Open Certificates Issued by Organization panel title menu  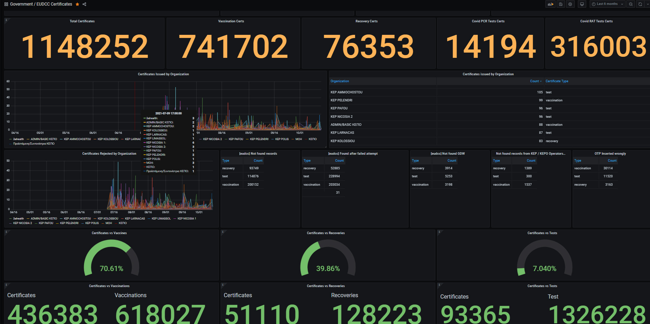[x=163, y=74]
